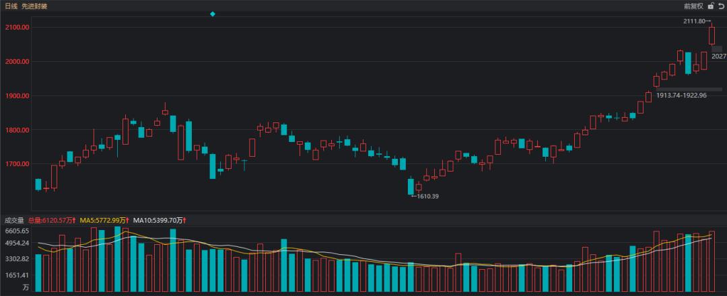Open the 成交量 indicator selector
Image resolution: width=727 pixels, height=296 pixels.
pyautogui.click(x=14, y=220)
